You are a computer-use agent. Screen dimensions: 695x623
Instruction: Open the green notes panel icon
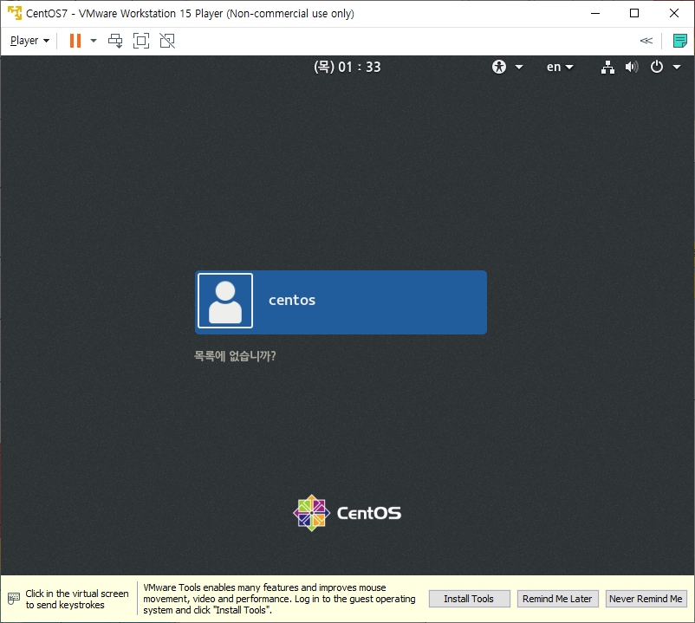679,41
